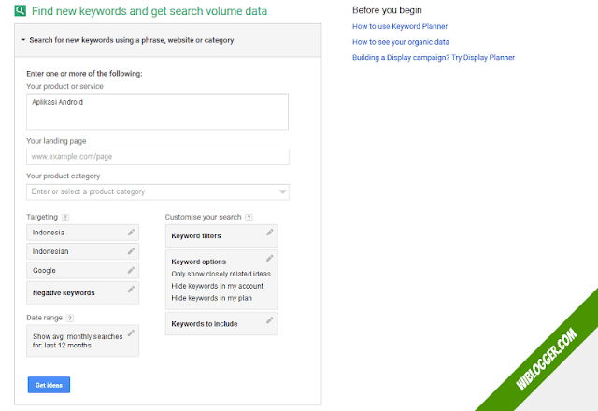Edit Keywords to include pencil icon

click(x=270, y=320)
